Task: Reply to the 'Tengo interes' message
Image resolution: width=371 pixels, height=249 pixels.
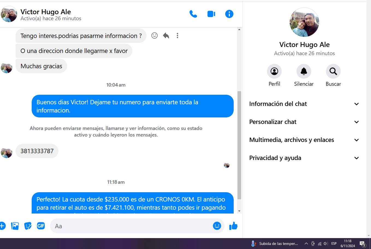Action: [x=166, y=35]
